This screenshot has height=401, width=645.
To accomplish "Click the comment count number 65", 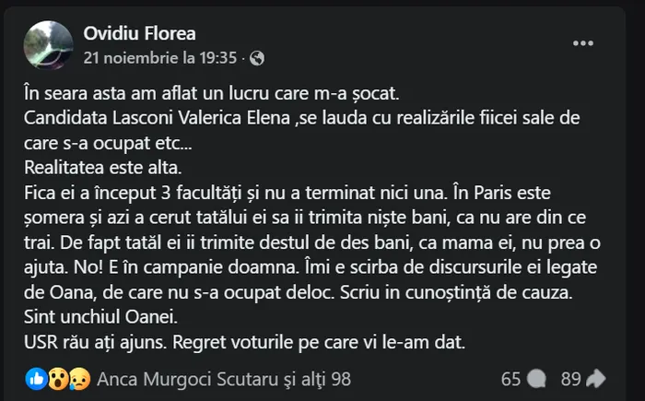I will [510, 378].
